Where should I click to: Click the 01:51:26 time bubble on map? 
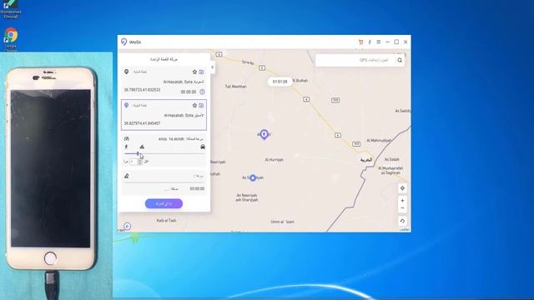(x=280, y=82)
